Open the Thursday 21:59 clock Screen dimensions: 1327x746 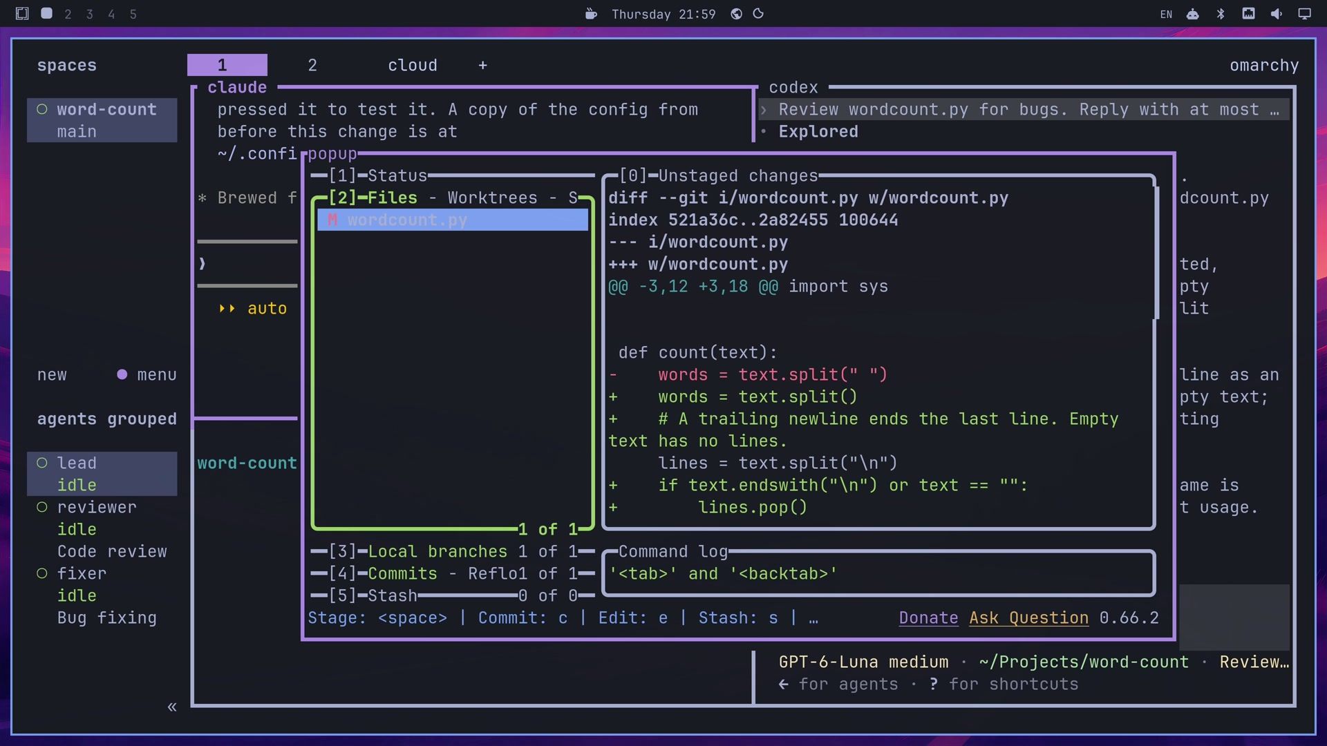[663, 14]
